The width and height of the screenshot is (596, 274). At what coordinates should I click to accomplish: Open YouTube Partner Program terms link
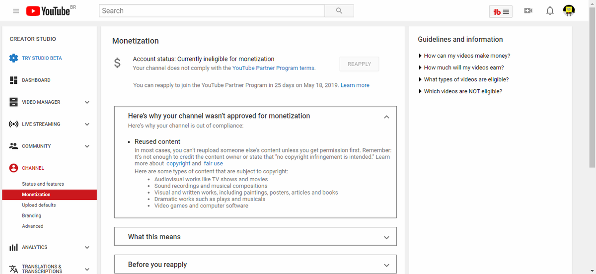point(273,68)
